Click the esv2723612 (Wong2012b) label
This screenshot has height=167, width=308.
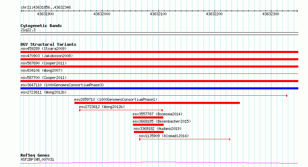[102, 107]
